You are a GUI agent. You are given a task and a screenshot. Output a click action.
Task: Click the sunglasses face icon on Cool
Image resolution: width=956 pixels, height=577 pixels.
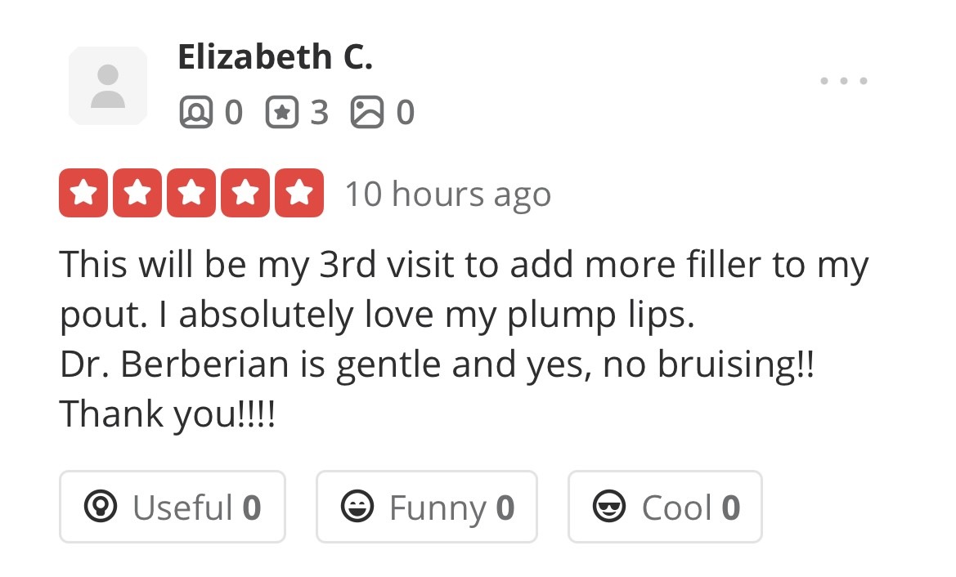point(609,508)
